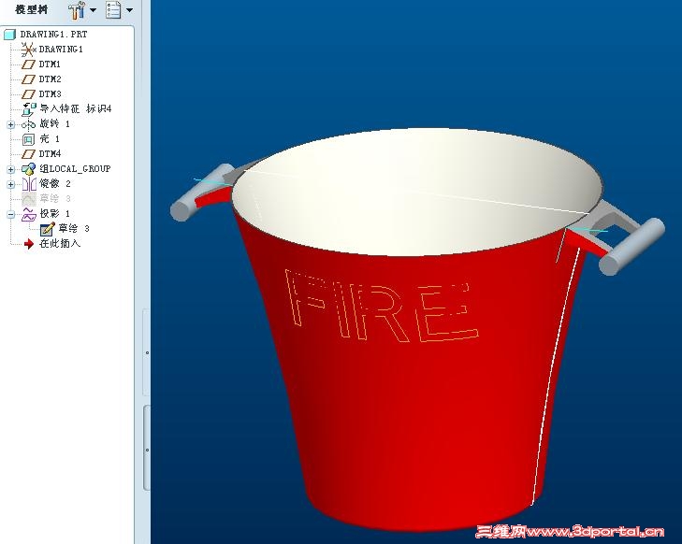
Task: Click the nested 草绘 3 sketch pencil icon
Action: click(x=47, y=229)
